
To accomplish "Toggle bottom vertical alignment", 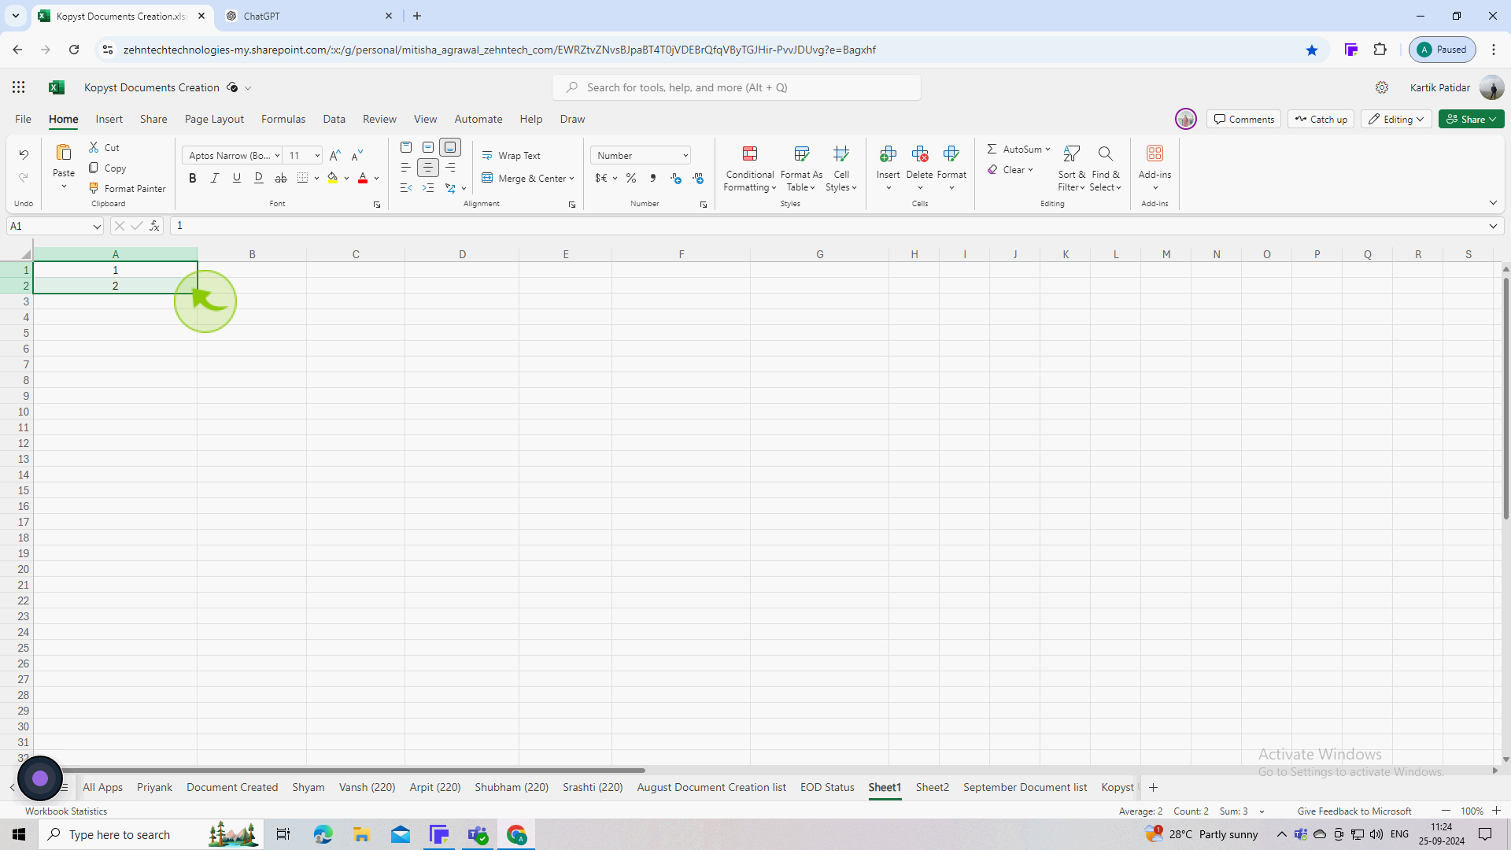I will pyautogui.click(x=450, y=147).
